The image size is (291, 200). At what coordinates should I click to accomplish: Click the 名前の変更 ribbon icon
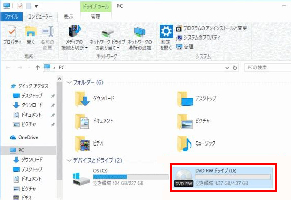(47, 31)
